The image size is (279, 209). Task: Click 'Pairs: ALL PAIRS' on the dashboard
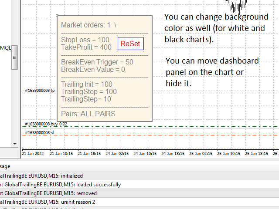pos(88,114)
